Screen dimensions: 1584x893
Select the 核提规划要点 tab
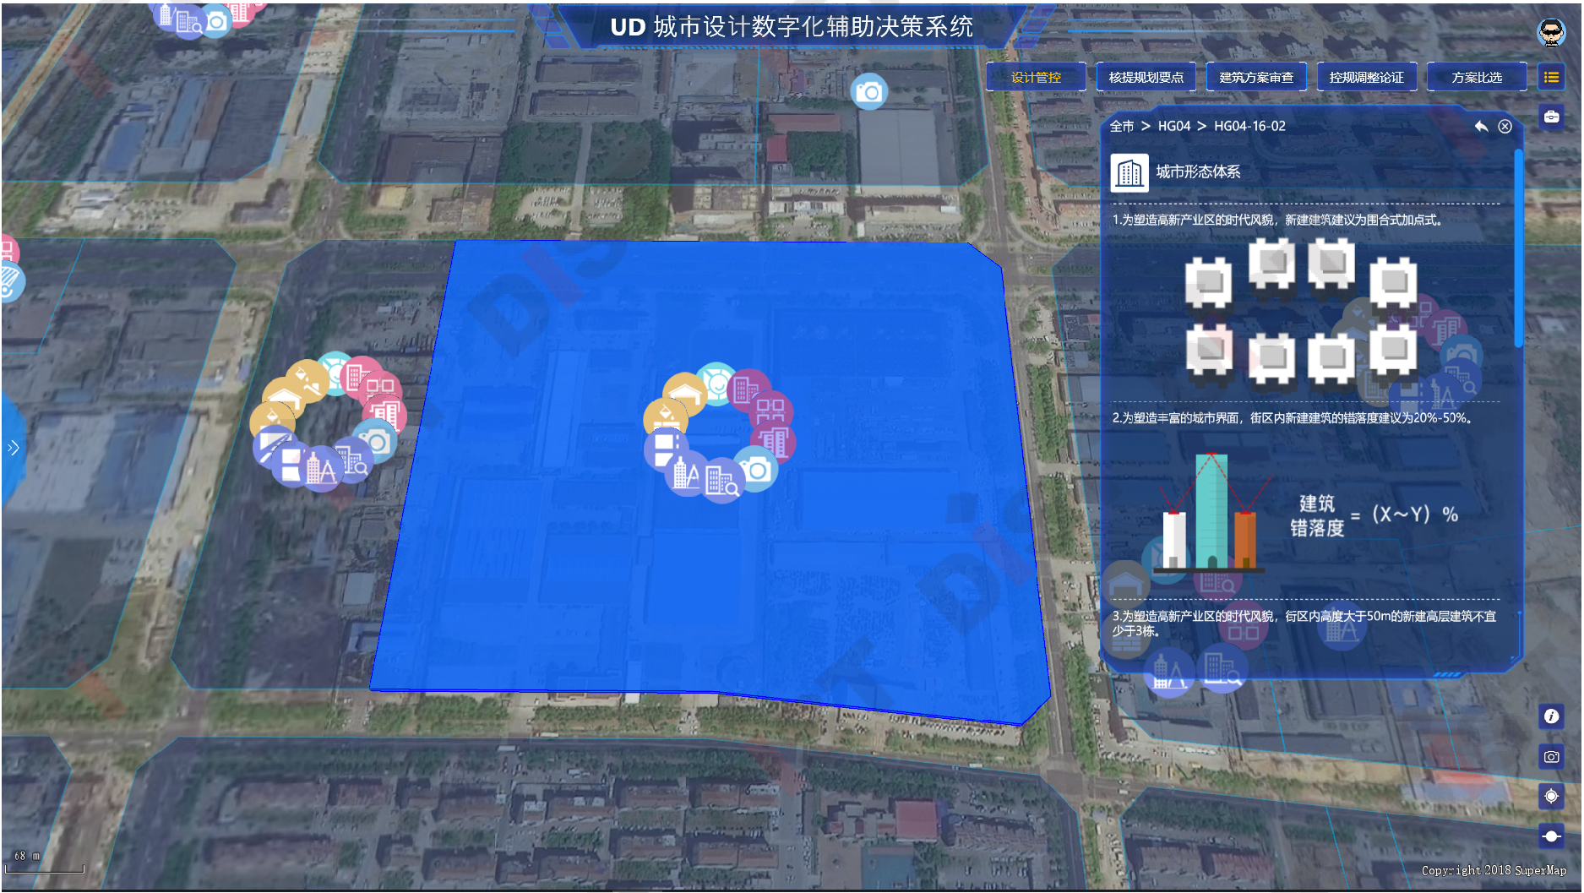coord(1146,77)
